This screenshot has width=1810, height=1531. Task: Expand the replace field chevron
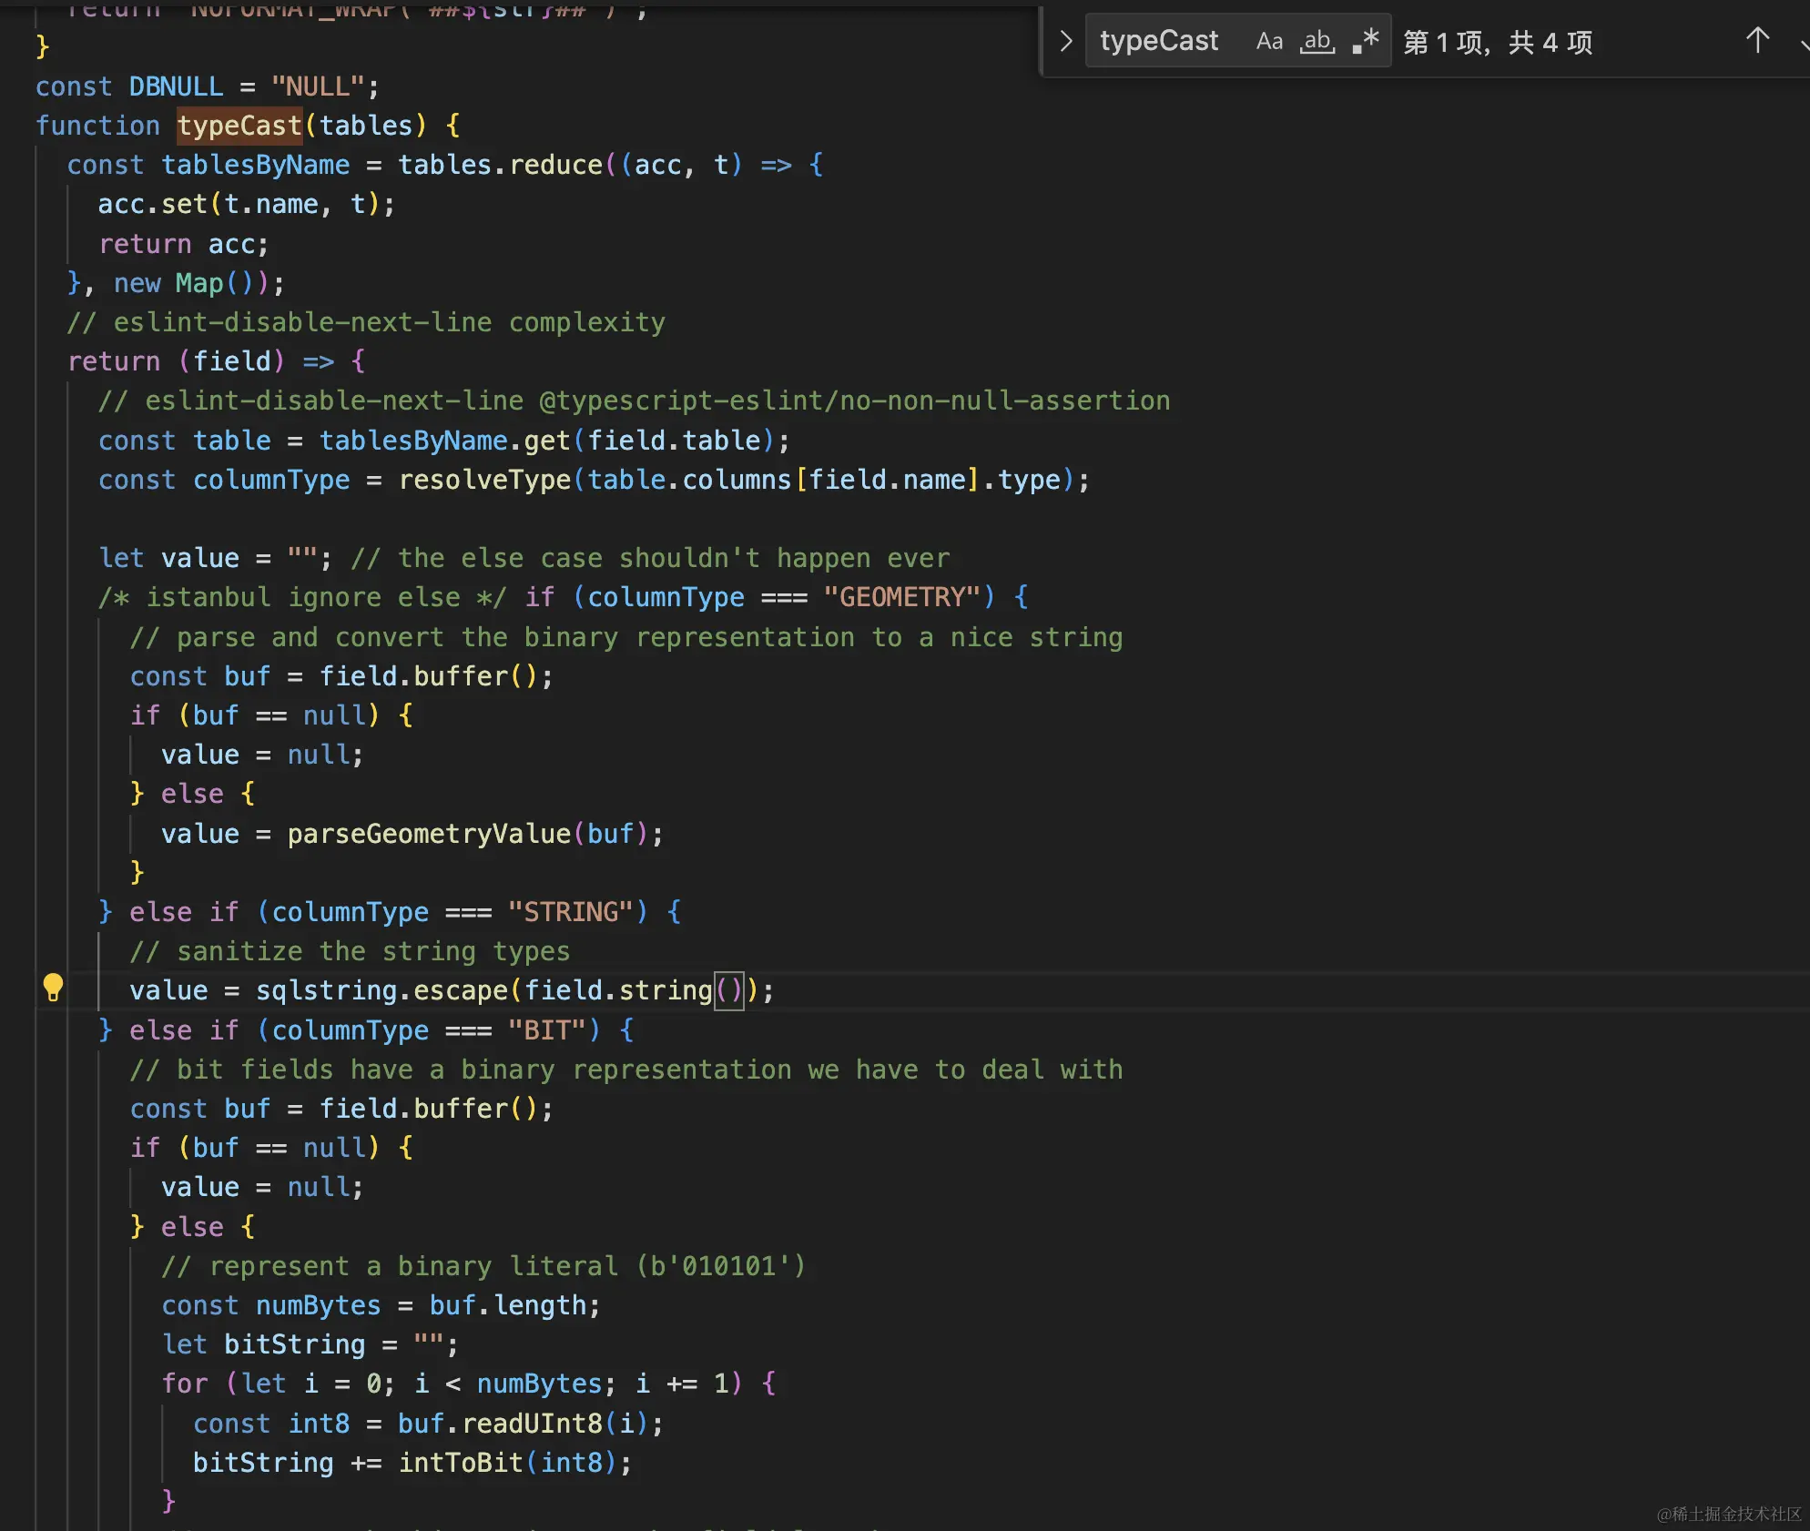point(1066,42)
